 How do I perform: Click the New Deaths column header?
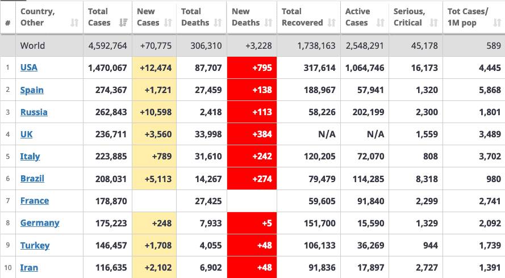pos(252,17)
